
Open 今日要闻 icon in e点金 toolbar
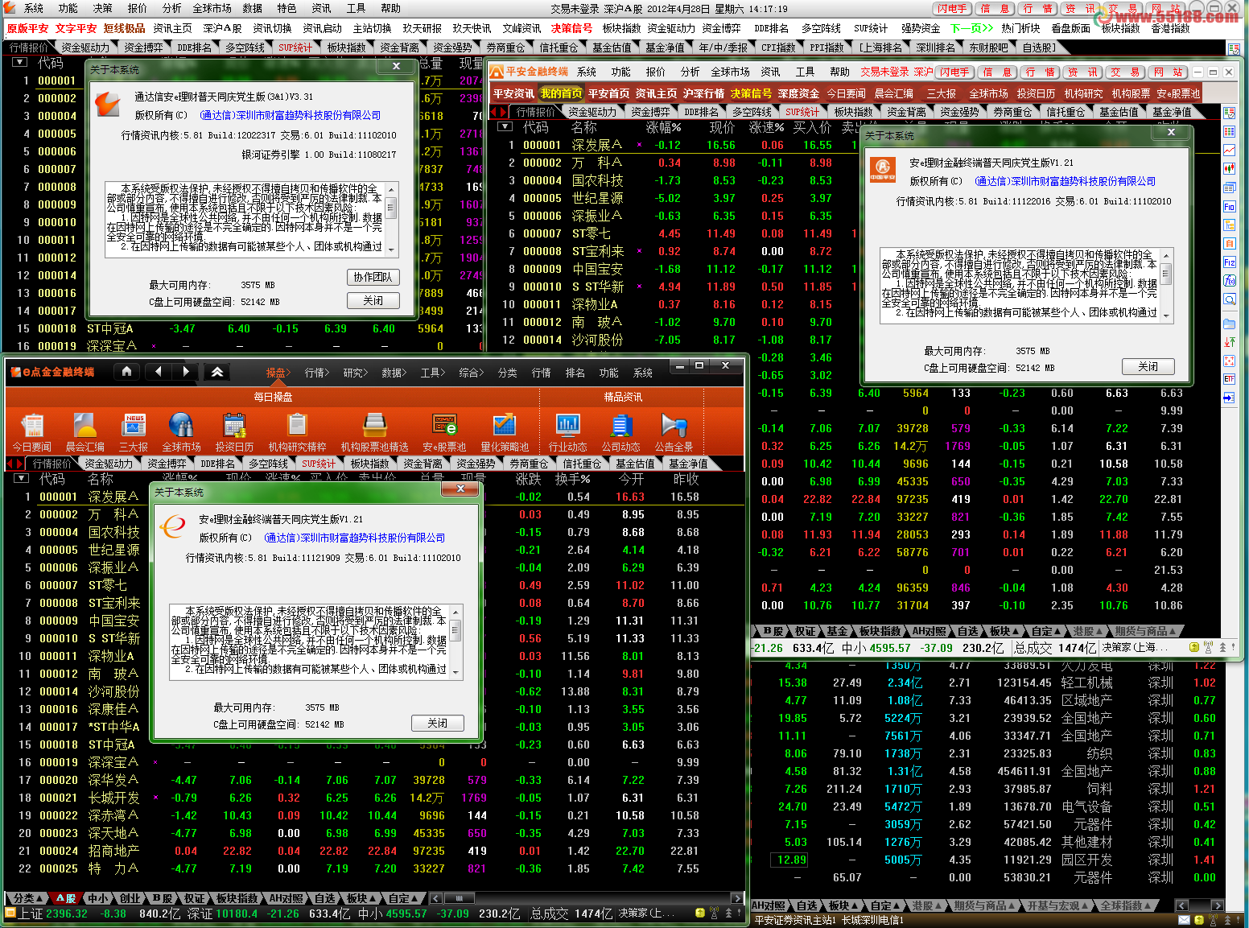(32, 432)
